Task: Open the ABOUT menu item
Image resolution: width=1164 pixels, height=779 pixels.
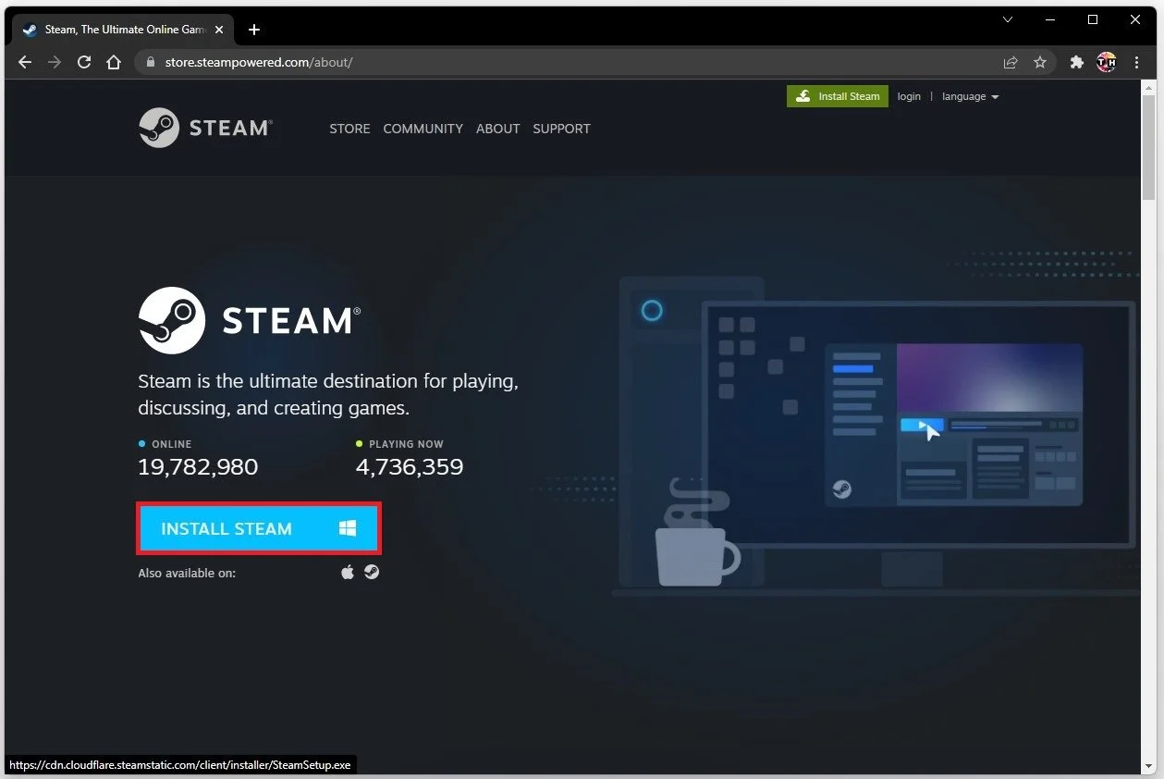Action: pos(497,129)
